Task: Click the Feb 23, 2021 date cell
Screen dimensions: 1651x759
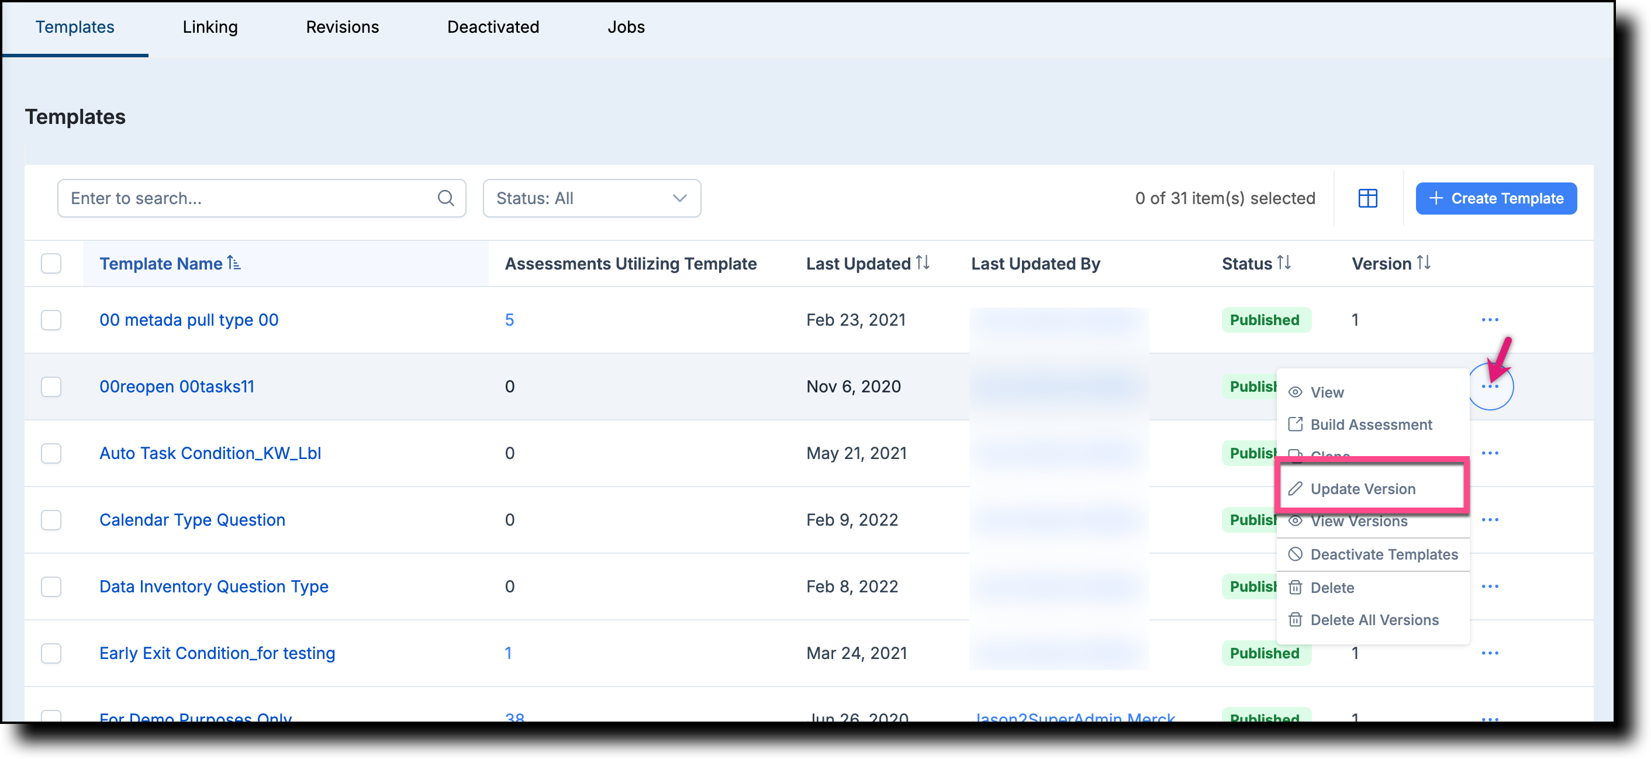Action: 856,320
